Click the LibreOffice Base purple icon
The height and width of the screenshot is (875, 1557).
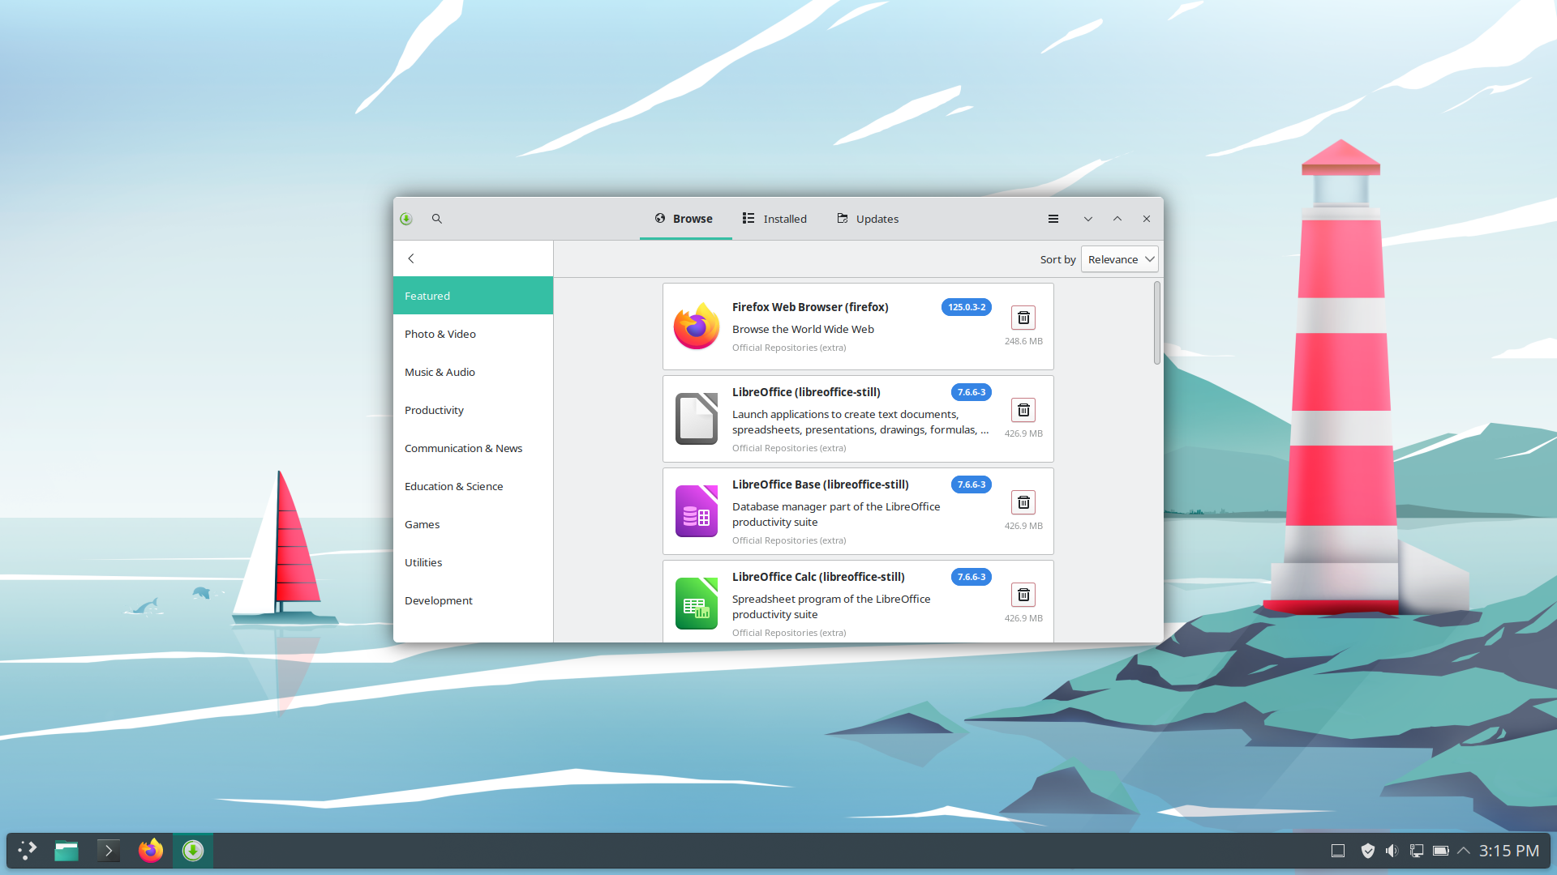(x=697, y=511)
